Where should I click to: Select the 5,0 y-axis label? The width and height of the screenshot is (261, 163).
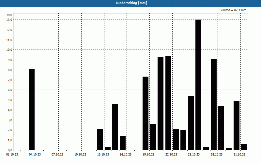10,100
